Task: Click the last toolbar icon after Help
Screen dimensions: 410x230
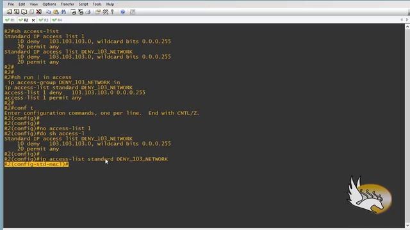Action: tap(133, 11)
